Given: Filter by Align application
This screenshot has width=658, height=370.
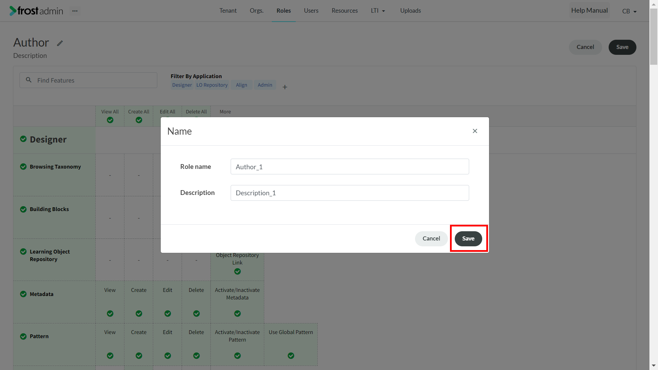Looking at the screenshot, I should pyautogui.click(x=242, y=85).
